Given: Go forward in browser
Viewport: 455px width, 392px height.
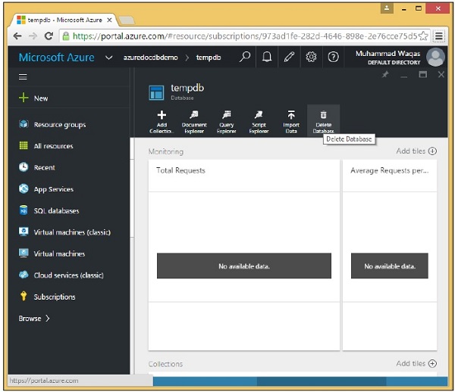Looking at the screenshot, I should 33,36.
